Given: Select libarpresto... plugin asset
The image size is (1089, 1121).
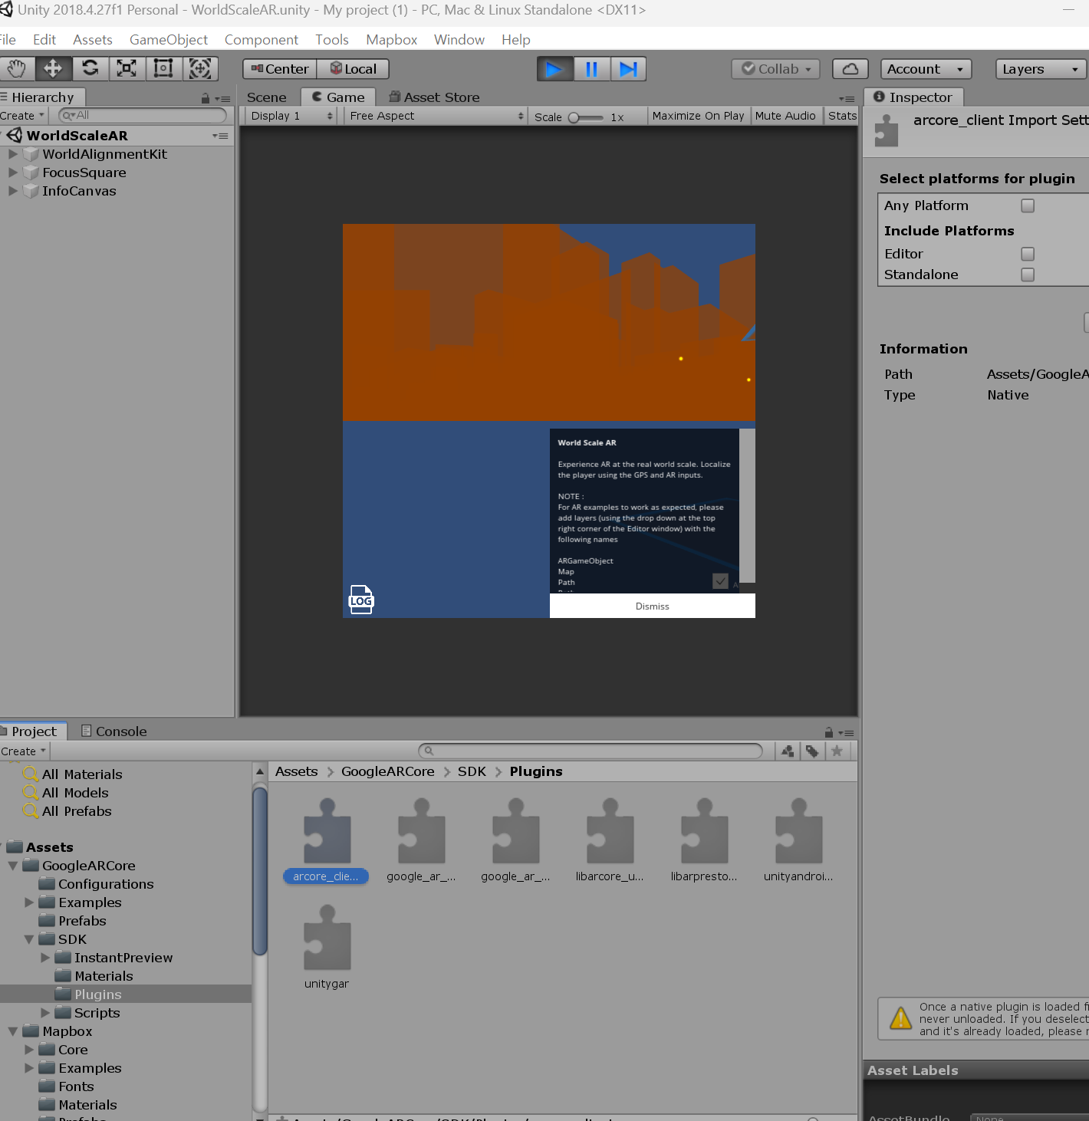Looking at the screenshot, I should (x=704, y=841).
